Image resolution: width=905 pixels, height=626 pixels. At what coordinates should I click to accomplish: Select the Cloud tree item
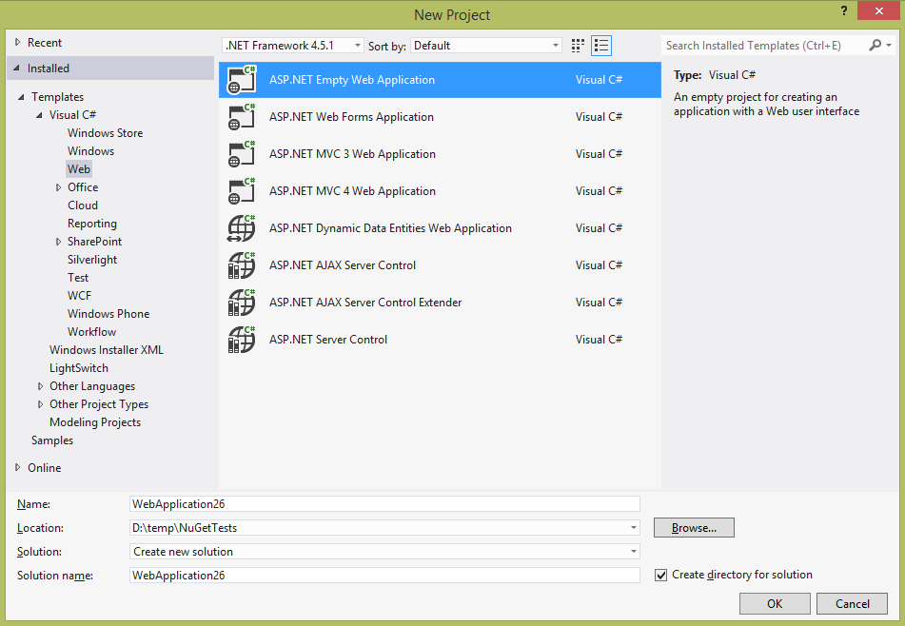(83, 205)
